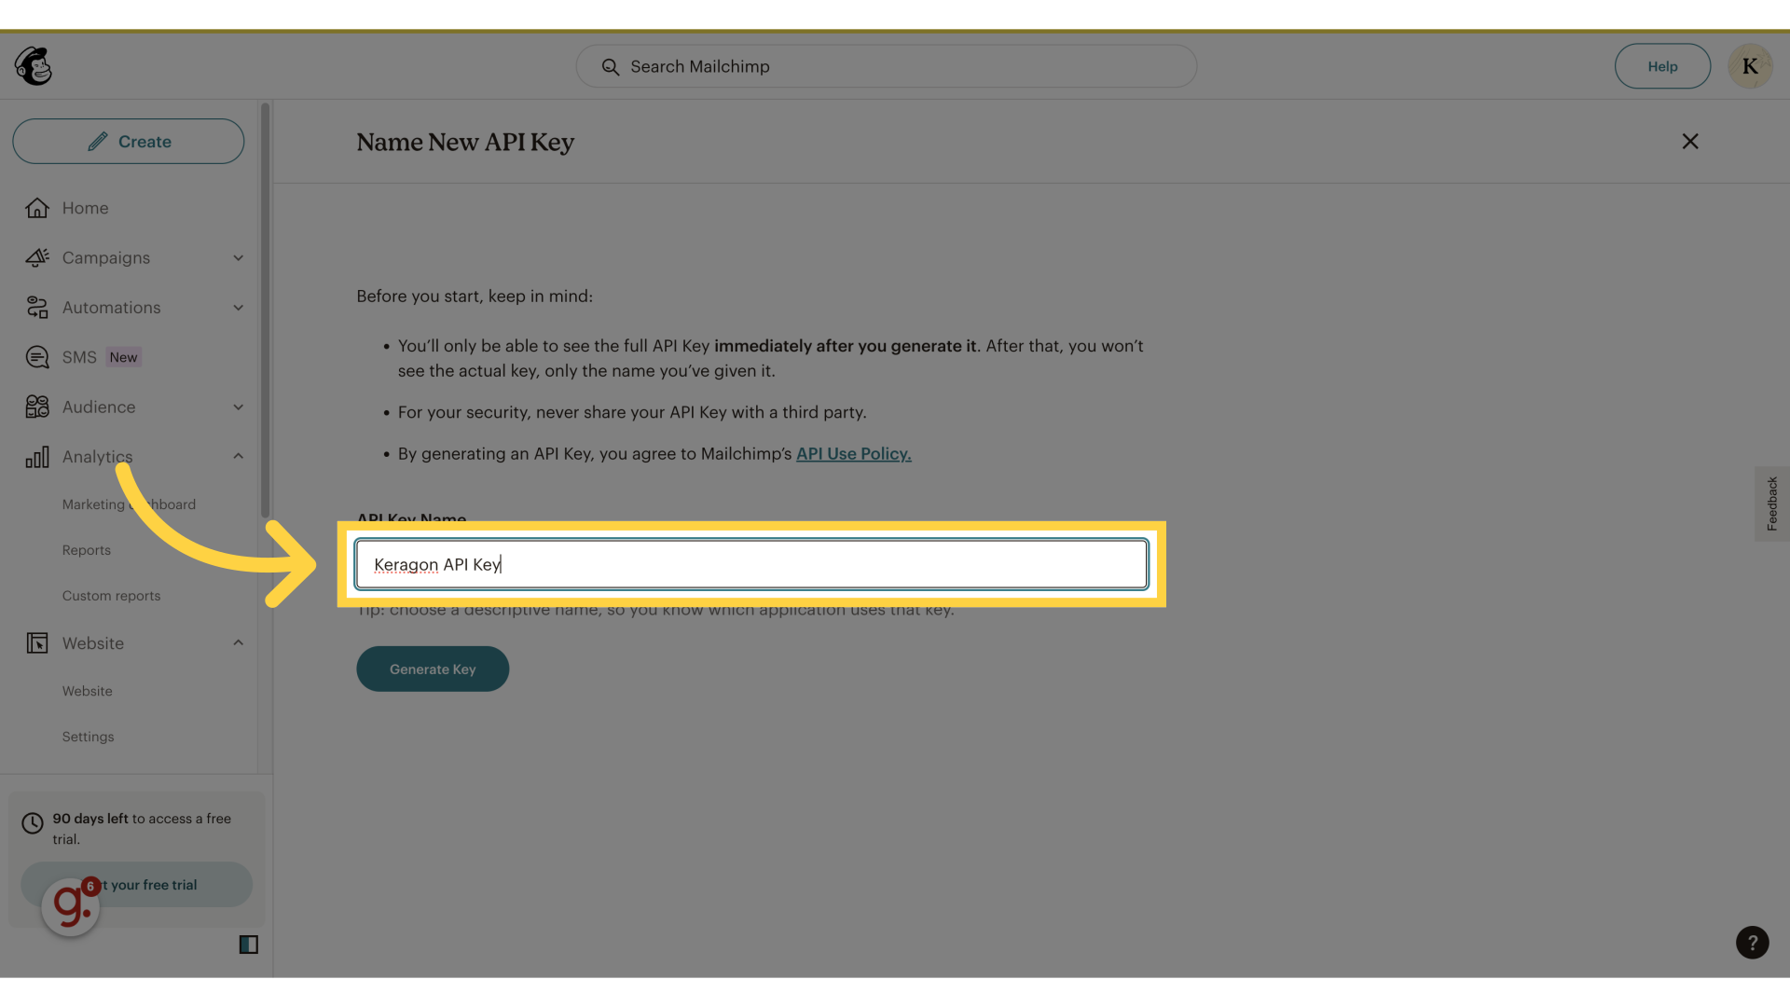
Task: Open Custom reports under Analytics
Action: [x=111, y=596]
